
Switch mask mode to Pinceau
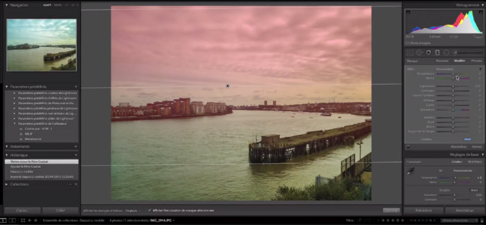476,61
